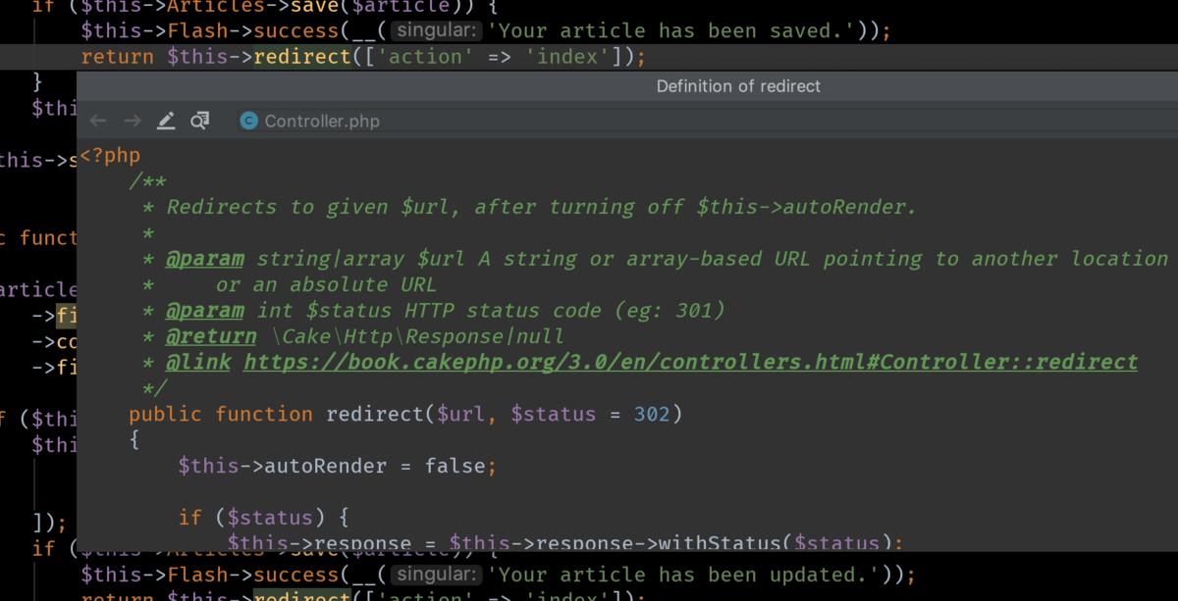Click the Controller.php class file icon
The image size is (1178, 601).
click(x=248, y=121)
